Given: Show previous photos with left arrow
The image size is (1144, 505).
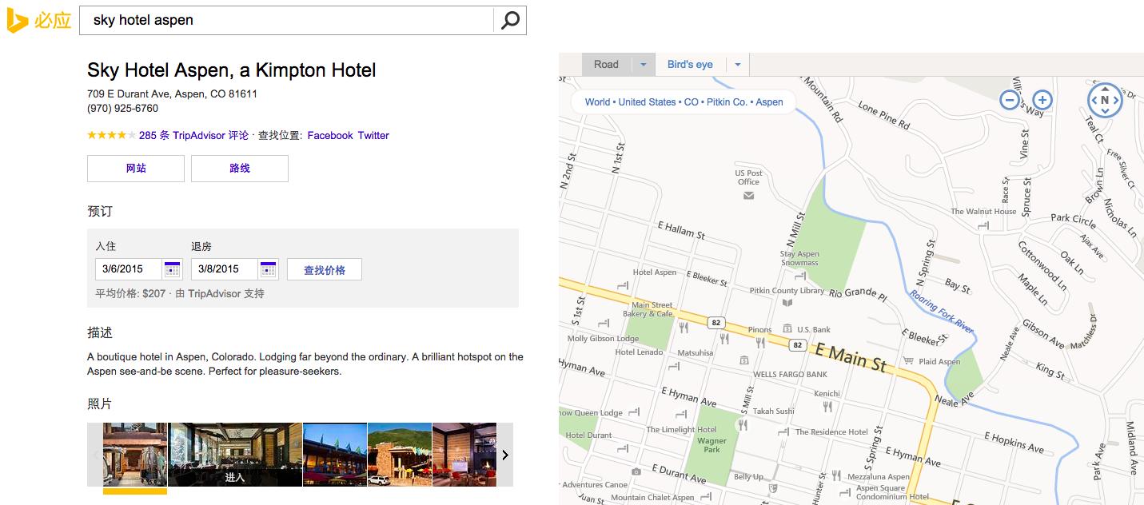Looking at the screenshot, I should (x=96, y=455).
